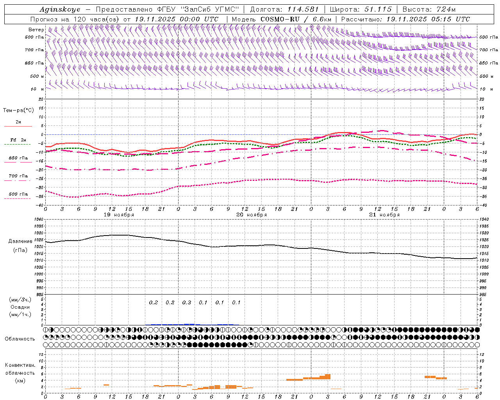Select the elevation label Высота: 724м
This screenshot has height=400, width=500.
(x=429, y=9)
